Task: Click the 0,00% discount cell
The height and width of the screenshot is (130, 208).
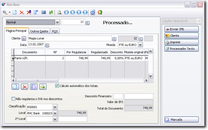Action: pyautogui.click(x=117, y=58)
